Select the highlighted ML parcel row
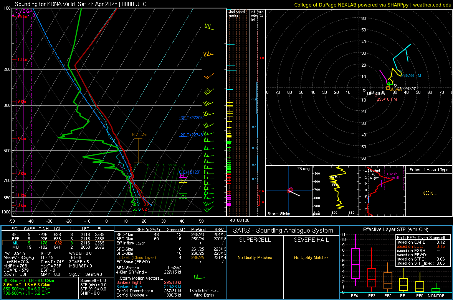Viewport: 453px width, 300px height. 58,243
